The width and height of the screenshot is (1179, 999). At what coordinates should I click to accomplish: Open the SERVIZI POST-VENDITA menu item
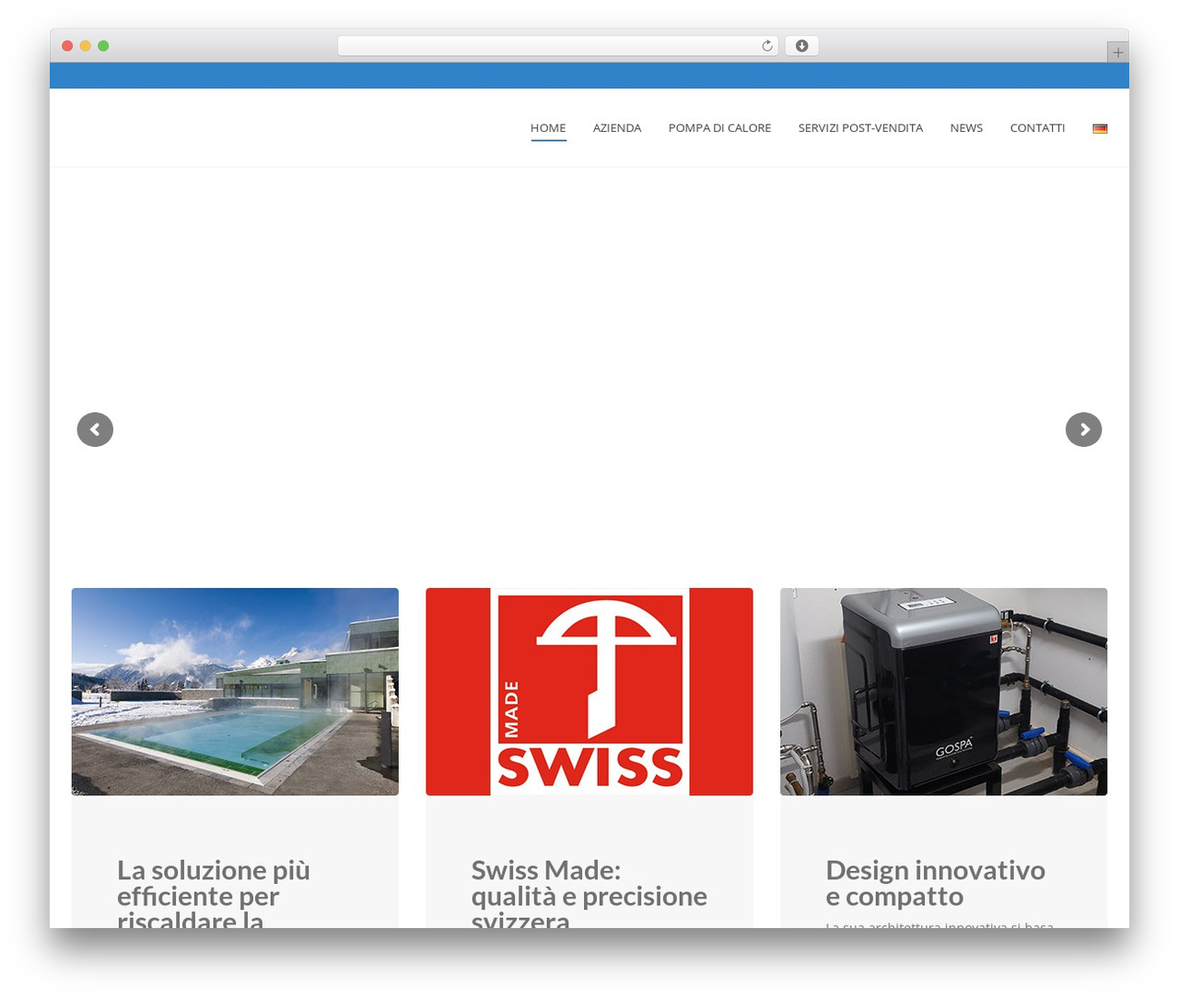click(860, 128)
